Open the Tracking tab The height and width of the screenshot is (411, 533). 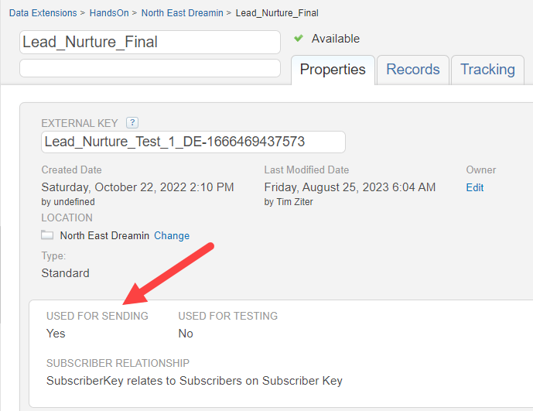487,70
